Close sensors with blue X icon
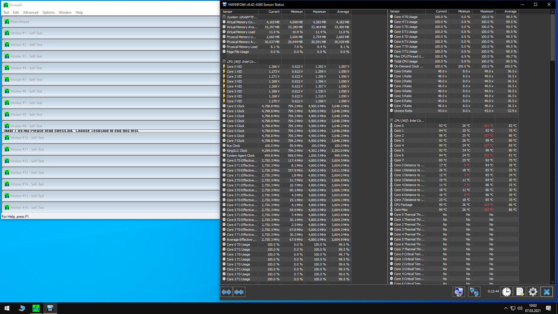The width and height of the screenshot is (558, 314). tap(547, 292)
